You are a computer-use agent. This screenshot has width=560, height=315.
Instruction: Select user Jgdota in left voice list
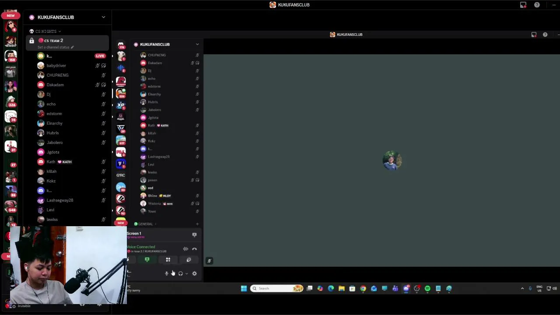53,152
